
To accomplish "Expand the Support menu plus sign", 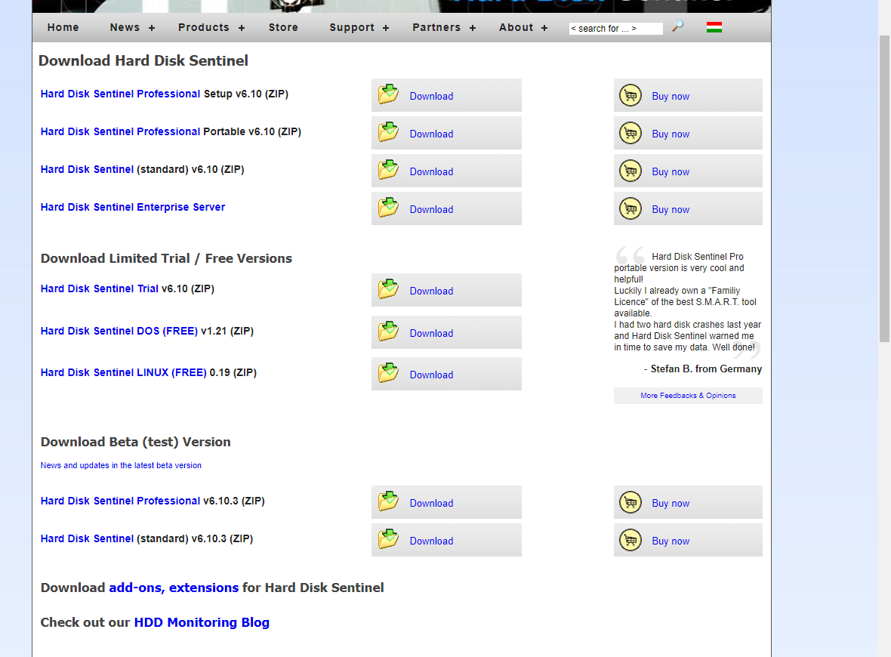I will tap(386, 28).
